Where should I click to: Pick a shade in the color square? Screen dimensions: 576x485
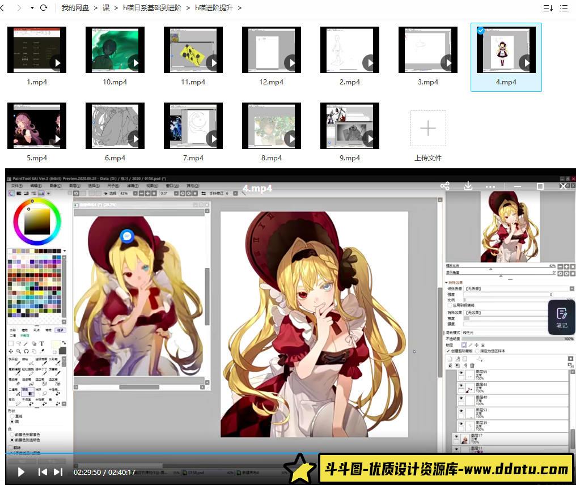(x=37, y=222)
